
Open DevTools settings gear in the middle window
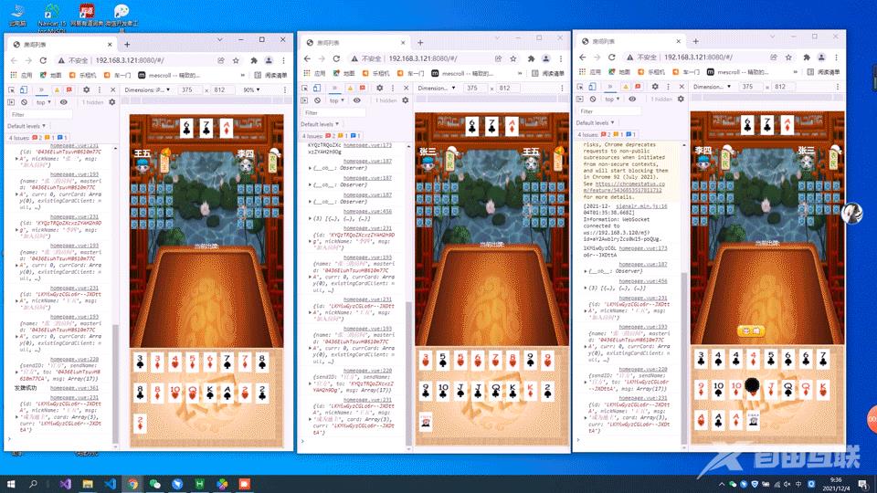tap(379, 88)
